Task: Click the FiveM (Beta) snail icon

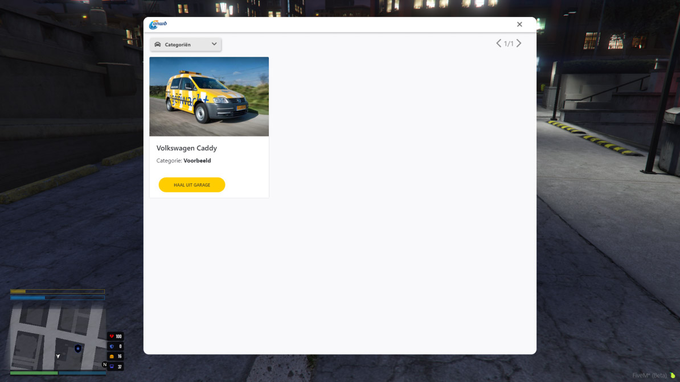Action: coord(672,375)
